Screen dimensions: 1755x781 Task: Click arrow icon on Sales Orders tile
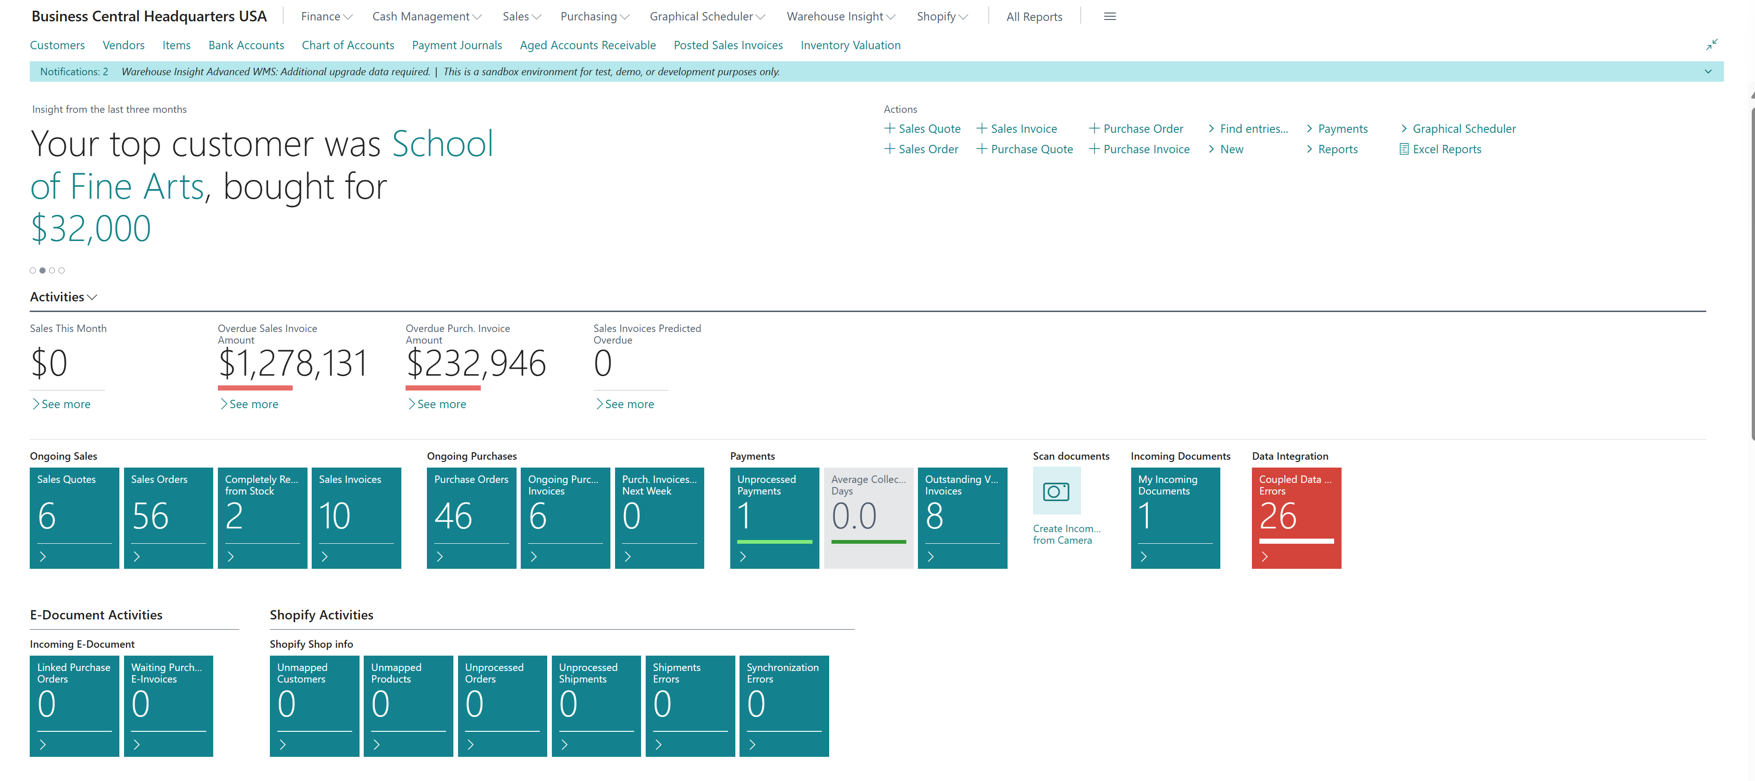pyautogui.click(x=137, y=556)
